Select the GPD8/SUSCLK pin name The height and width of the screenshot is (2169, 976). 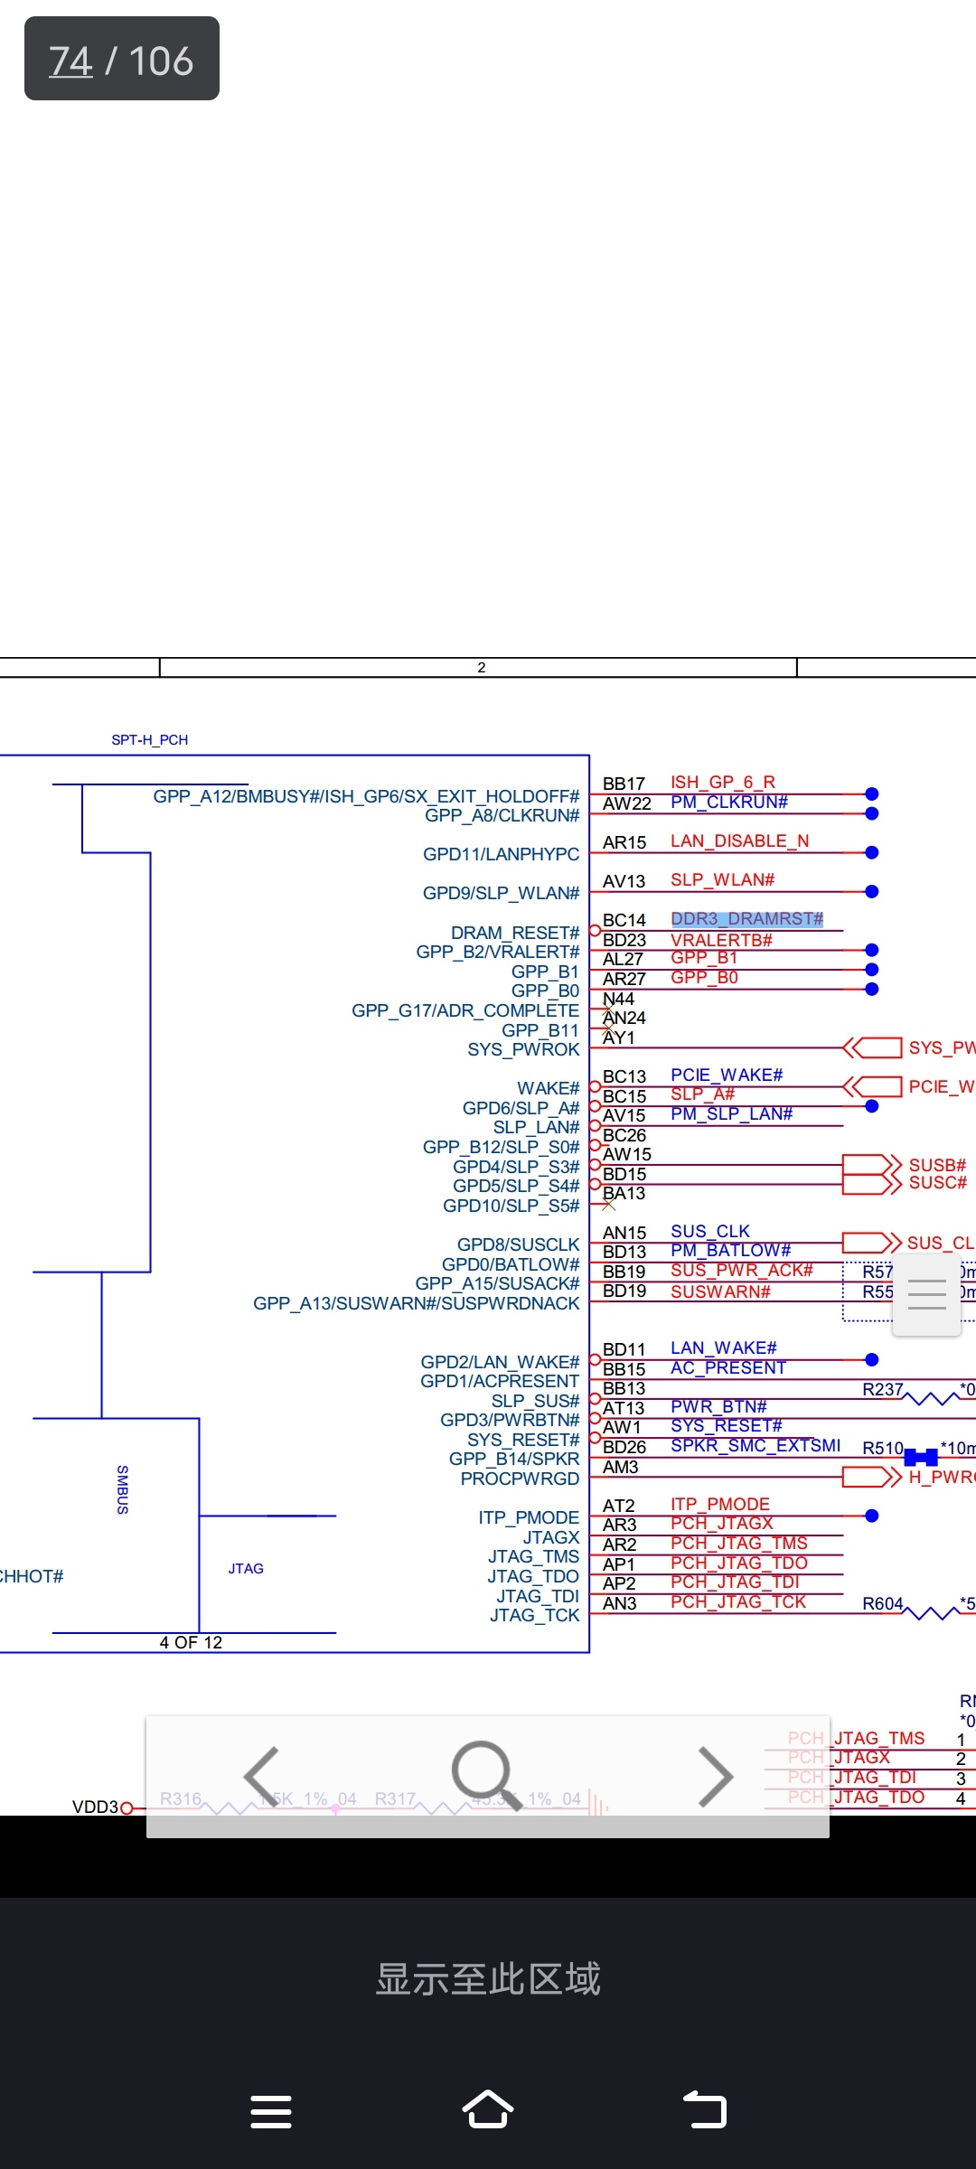coord(519,1244)
